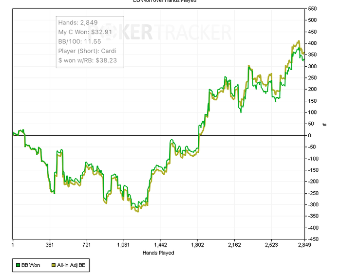This screenshot has width=341, height=275.
Task: Click the y-axis label 100
Action: [312, 112]
